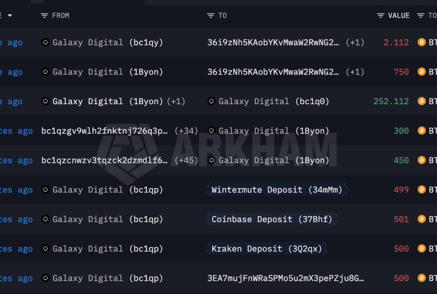Open Galaxy Digital (1Byon) sender in the 750 row

pos(107,72)
